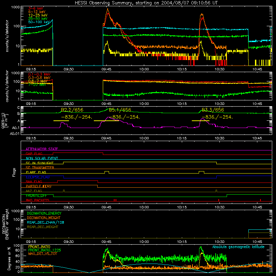Click the 0.3-0.8 MeV legend entry
This screenshot has height=276, width=276.
(x=39, y=78)
